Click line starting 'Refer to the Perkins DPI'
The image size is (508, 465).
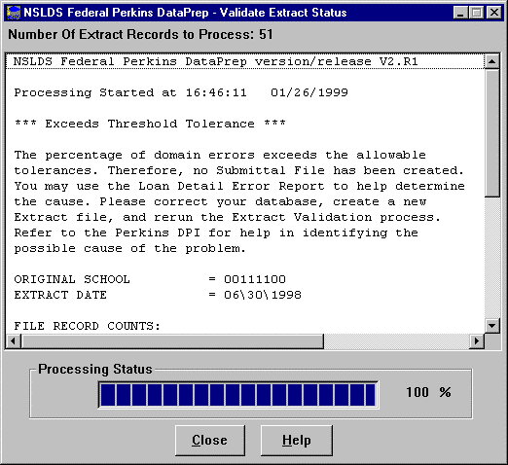216,232
